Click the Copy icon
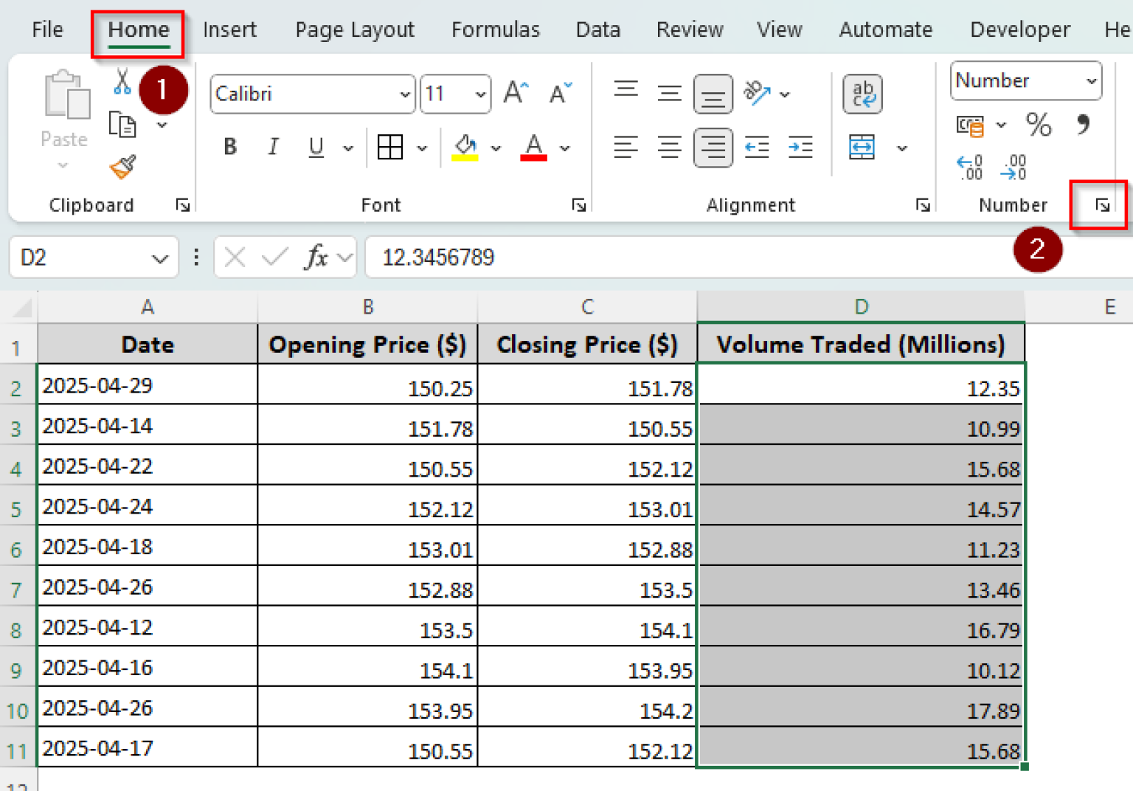Image resolution: width=1133 pixels, height=791 pixels. (122, 125)
